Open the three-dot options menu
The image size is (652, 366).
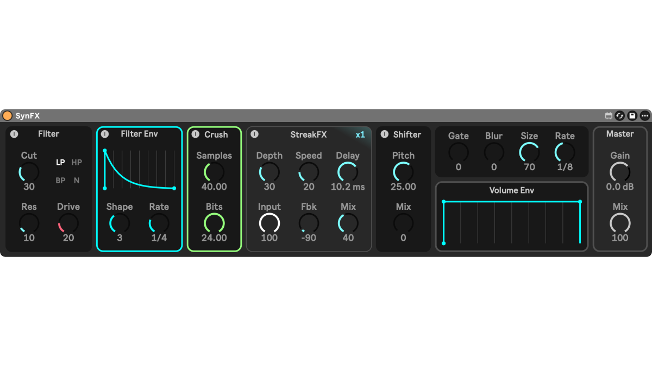pos(644,115)
